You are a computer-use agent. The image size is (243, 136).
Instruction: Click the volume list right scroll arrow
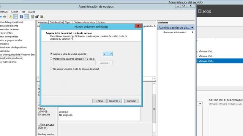point(154,78)
